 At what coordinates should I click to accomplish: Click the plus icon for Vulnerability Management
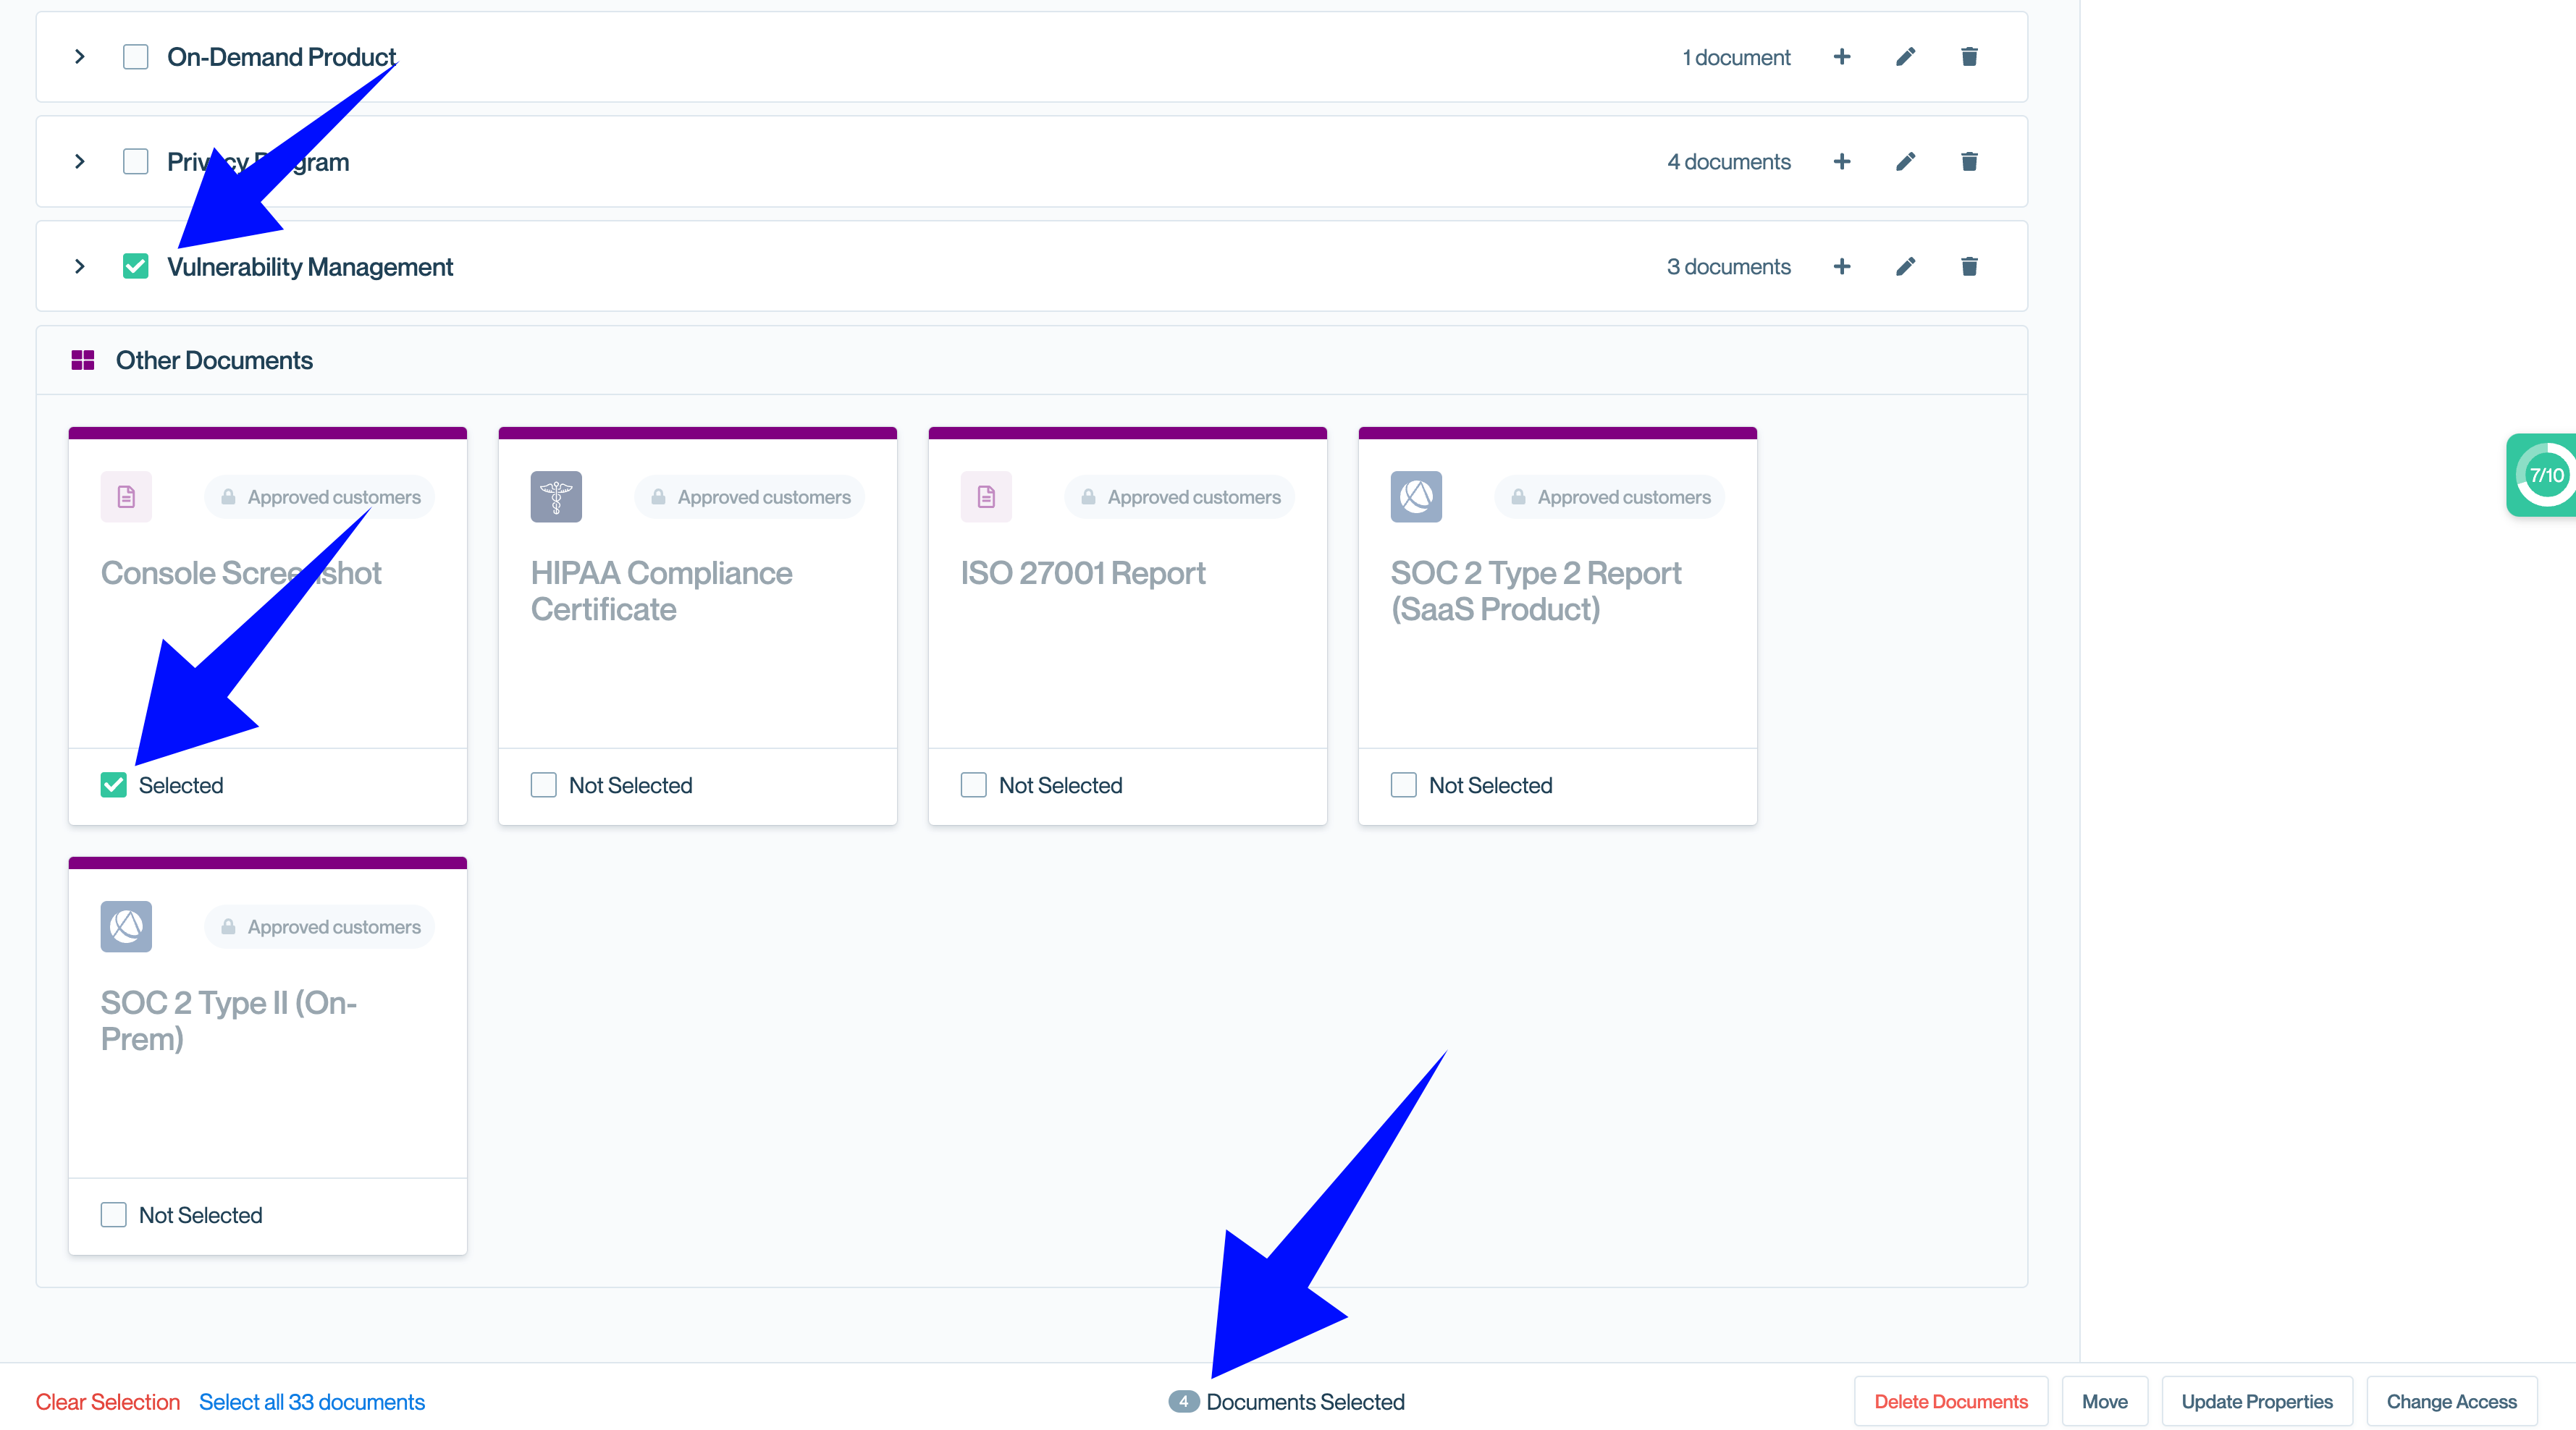click(1841, 267)
